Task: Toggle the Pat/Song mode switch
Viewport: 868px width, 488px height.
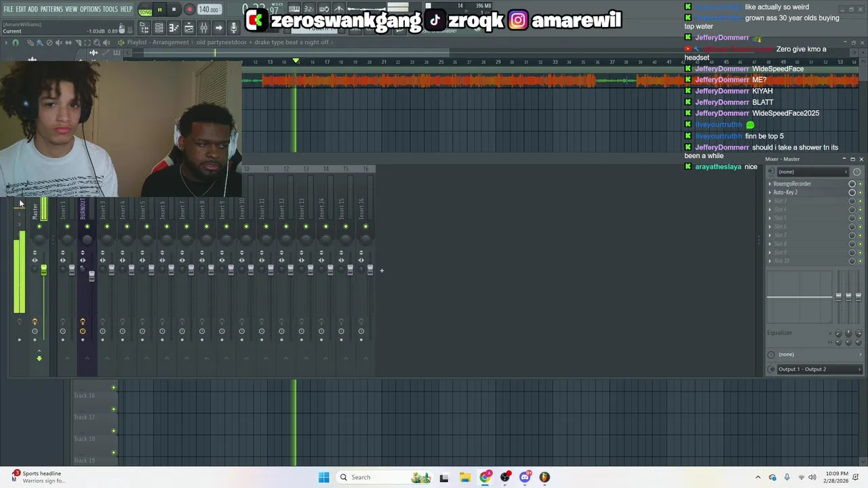Action: coord(145,9)
